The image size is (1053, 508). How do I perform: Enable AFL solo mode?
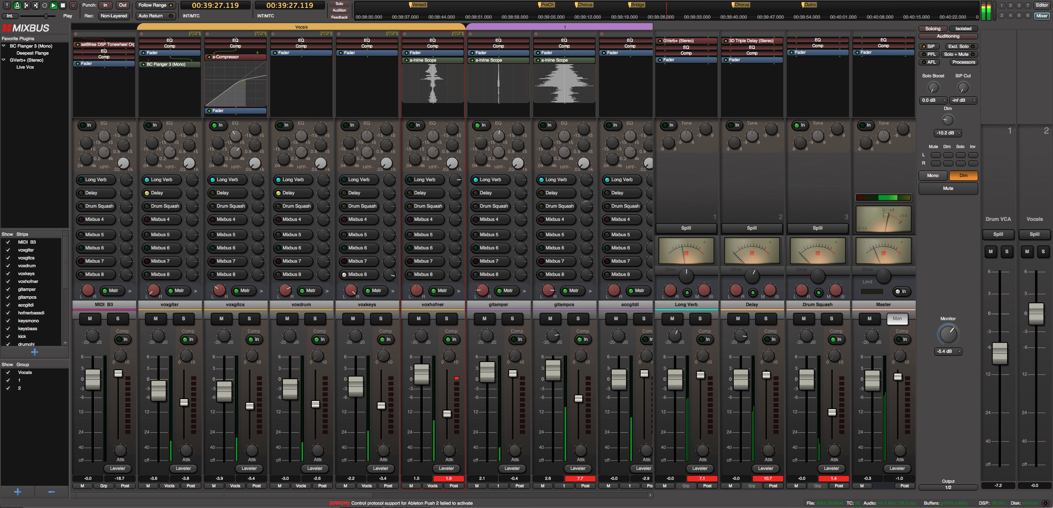[929, 62]
